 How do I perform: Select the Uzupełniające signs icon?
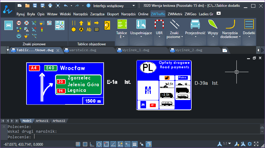pos(141,24)
